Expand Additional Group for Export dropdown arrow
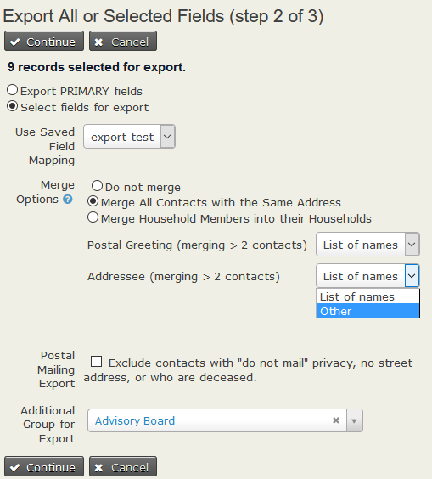The image size is (432, 479). coord(354,420)
